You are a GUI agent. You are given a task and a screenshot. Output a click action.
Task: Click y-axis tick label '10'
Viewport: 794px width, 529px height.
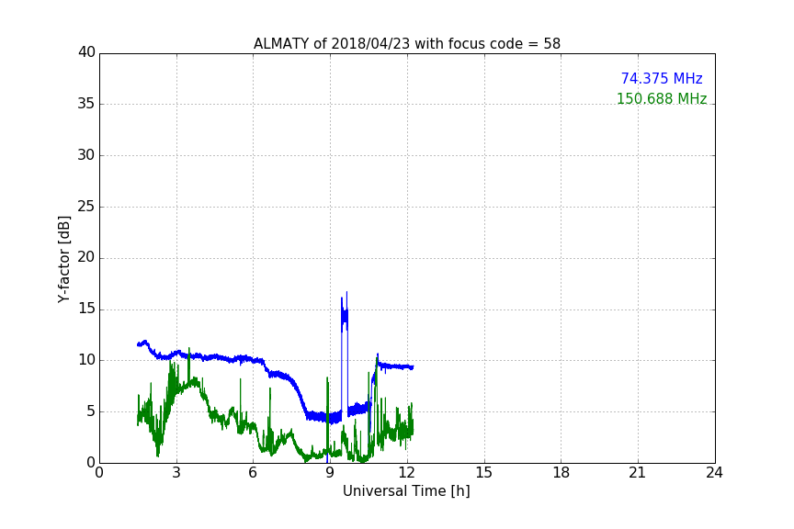86,360
